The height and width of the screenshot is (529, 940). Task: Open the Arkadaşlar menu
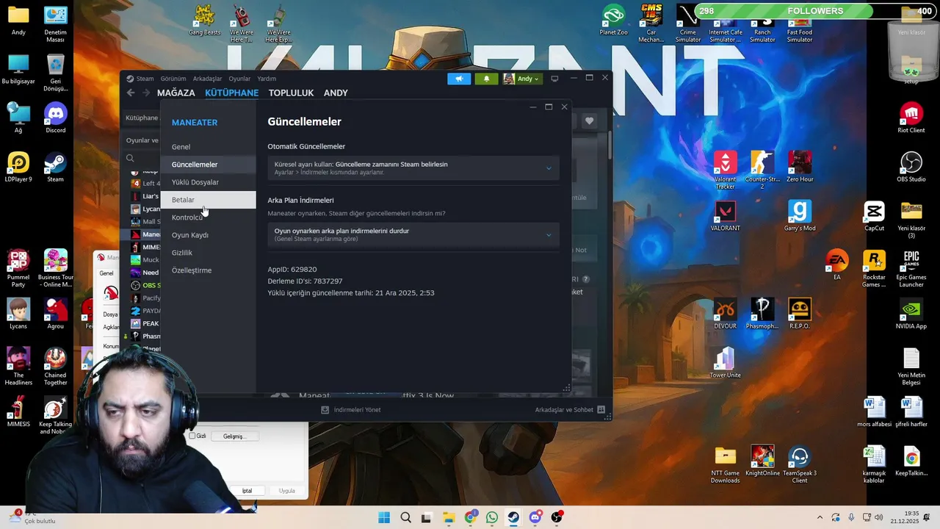tap(207, 79)
